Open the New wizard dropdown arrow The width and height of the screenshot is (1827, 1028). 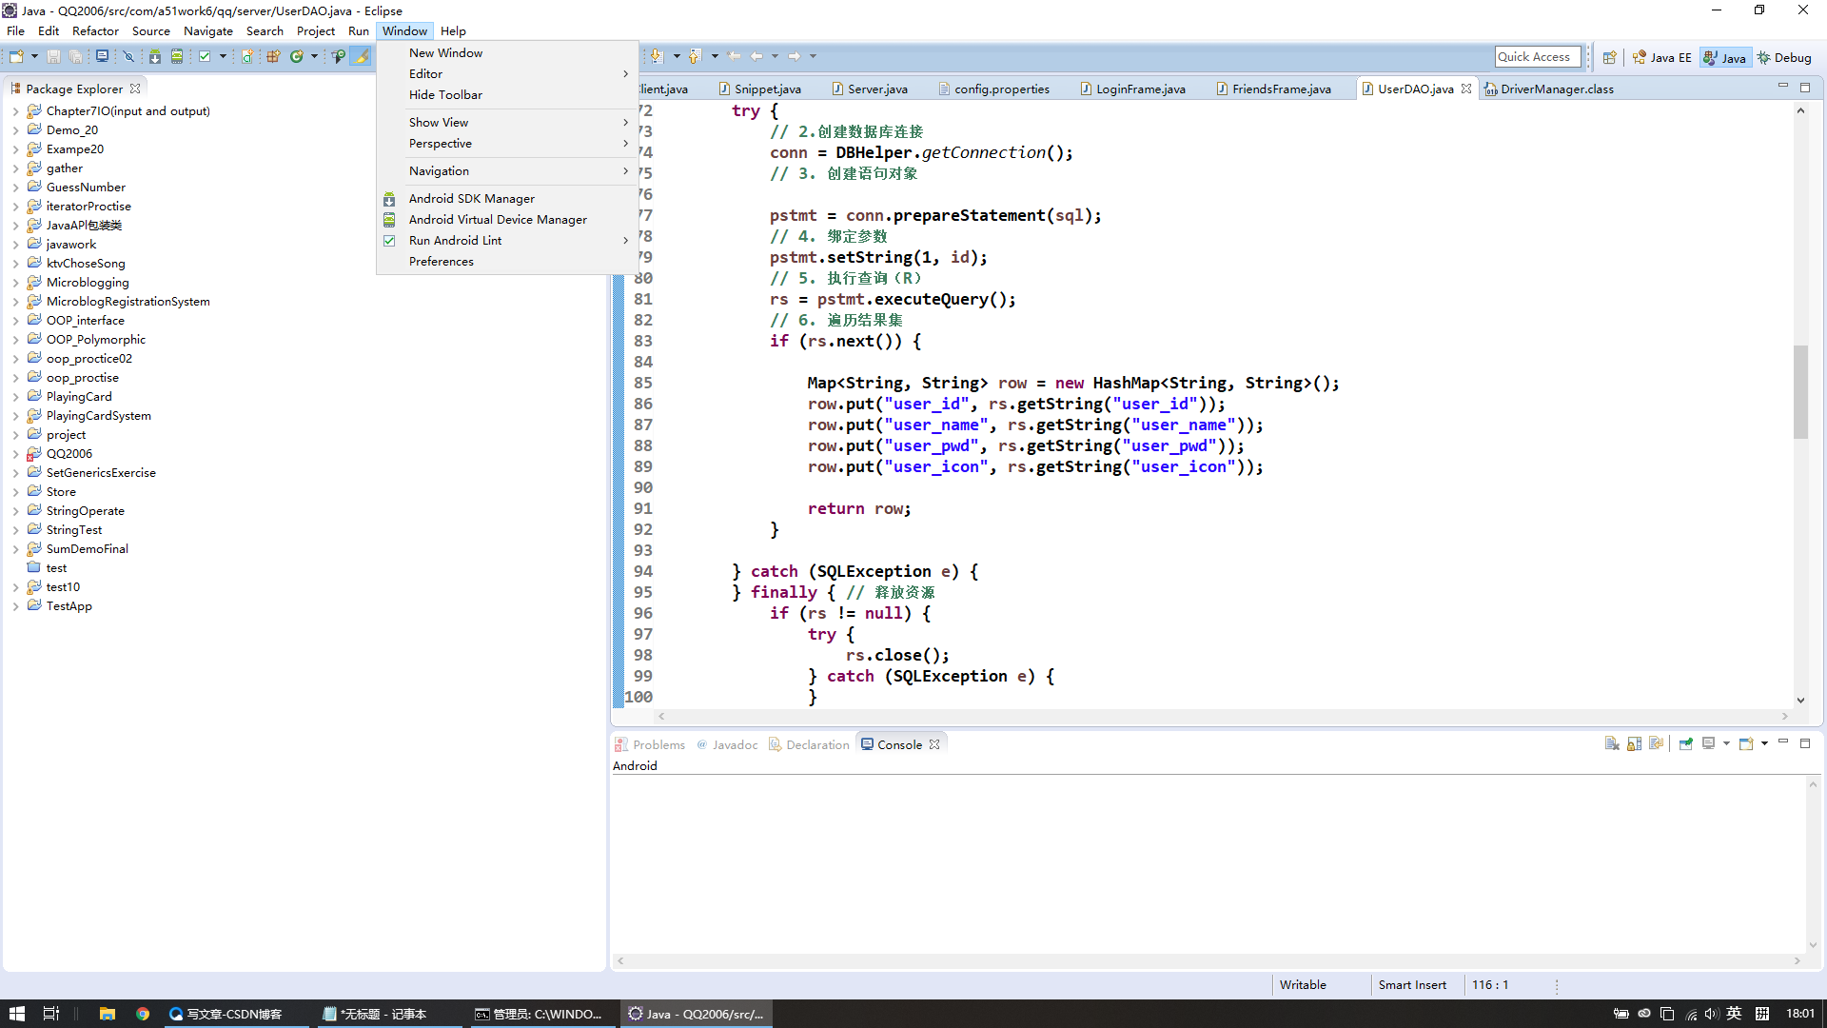click(x=34, y=57)
